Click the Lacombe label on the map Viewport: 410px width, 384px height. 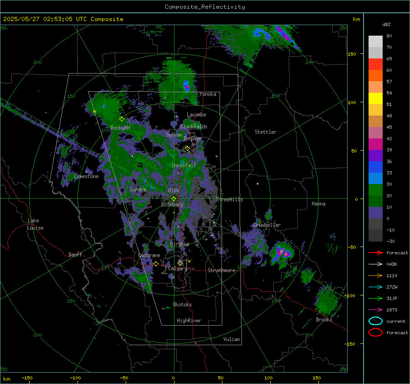(x=196, y=115)
